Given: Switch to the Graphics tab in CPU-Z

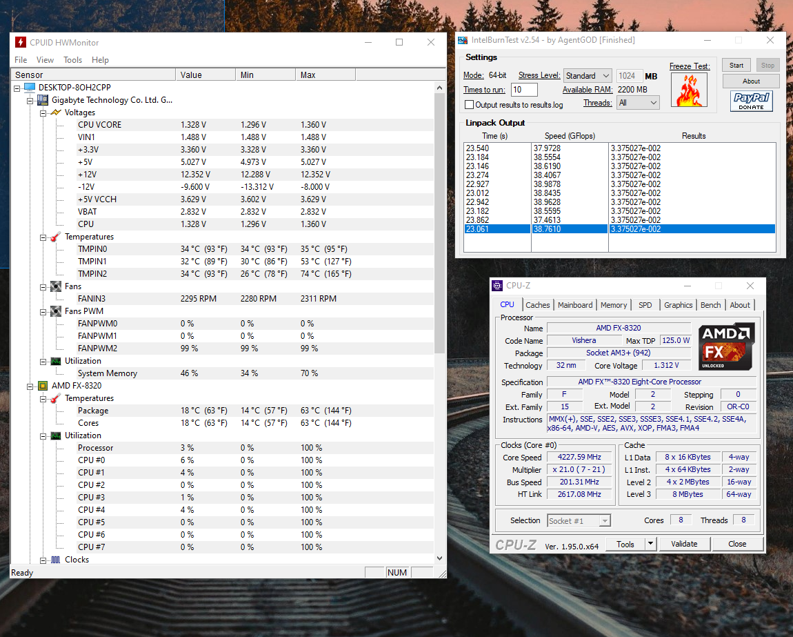Looking at the screenshot, I should (x=679, y=305).
